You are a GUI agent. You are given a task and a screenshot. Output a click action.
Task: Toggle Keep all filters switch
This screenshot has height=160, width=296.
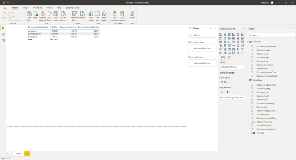pos(226,92)
